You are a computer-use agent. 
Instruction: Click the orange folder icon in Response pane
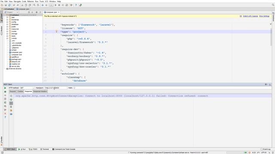(11, 110)
